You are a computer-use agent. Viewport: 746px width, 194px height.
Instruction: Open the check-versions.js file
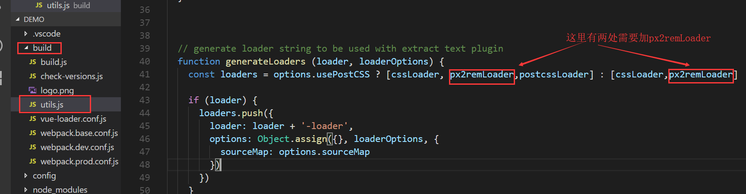tap(72, 76)
